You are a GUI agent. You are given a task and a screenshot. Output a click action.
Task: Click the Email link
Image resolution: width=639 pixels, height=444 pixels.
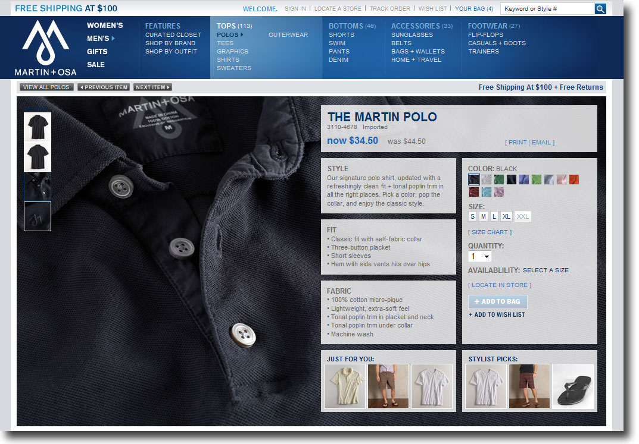click(x=541, y=142)
